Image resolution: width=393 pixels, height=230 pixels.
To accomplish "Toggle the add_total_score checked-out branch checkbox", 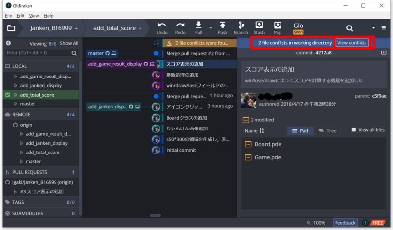I will pyautogui.click(x=7, y=95).
